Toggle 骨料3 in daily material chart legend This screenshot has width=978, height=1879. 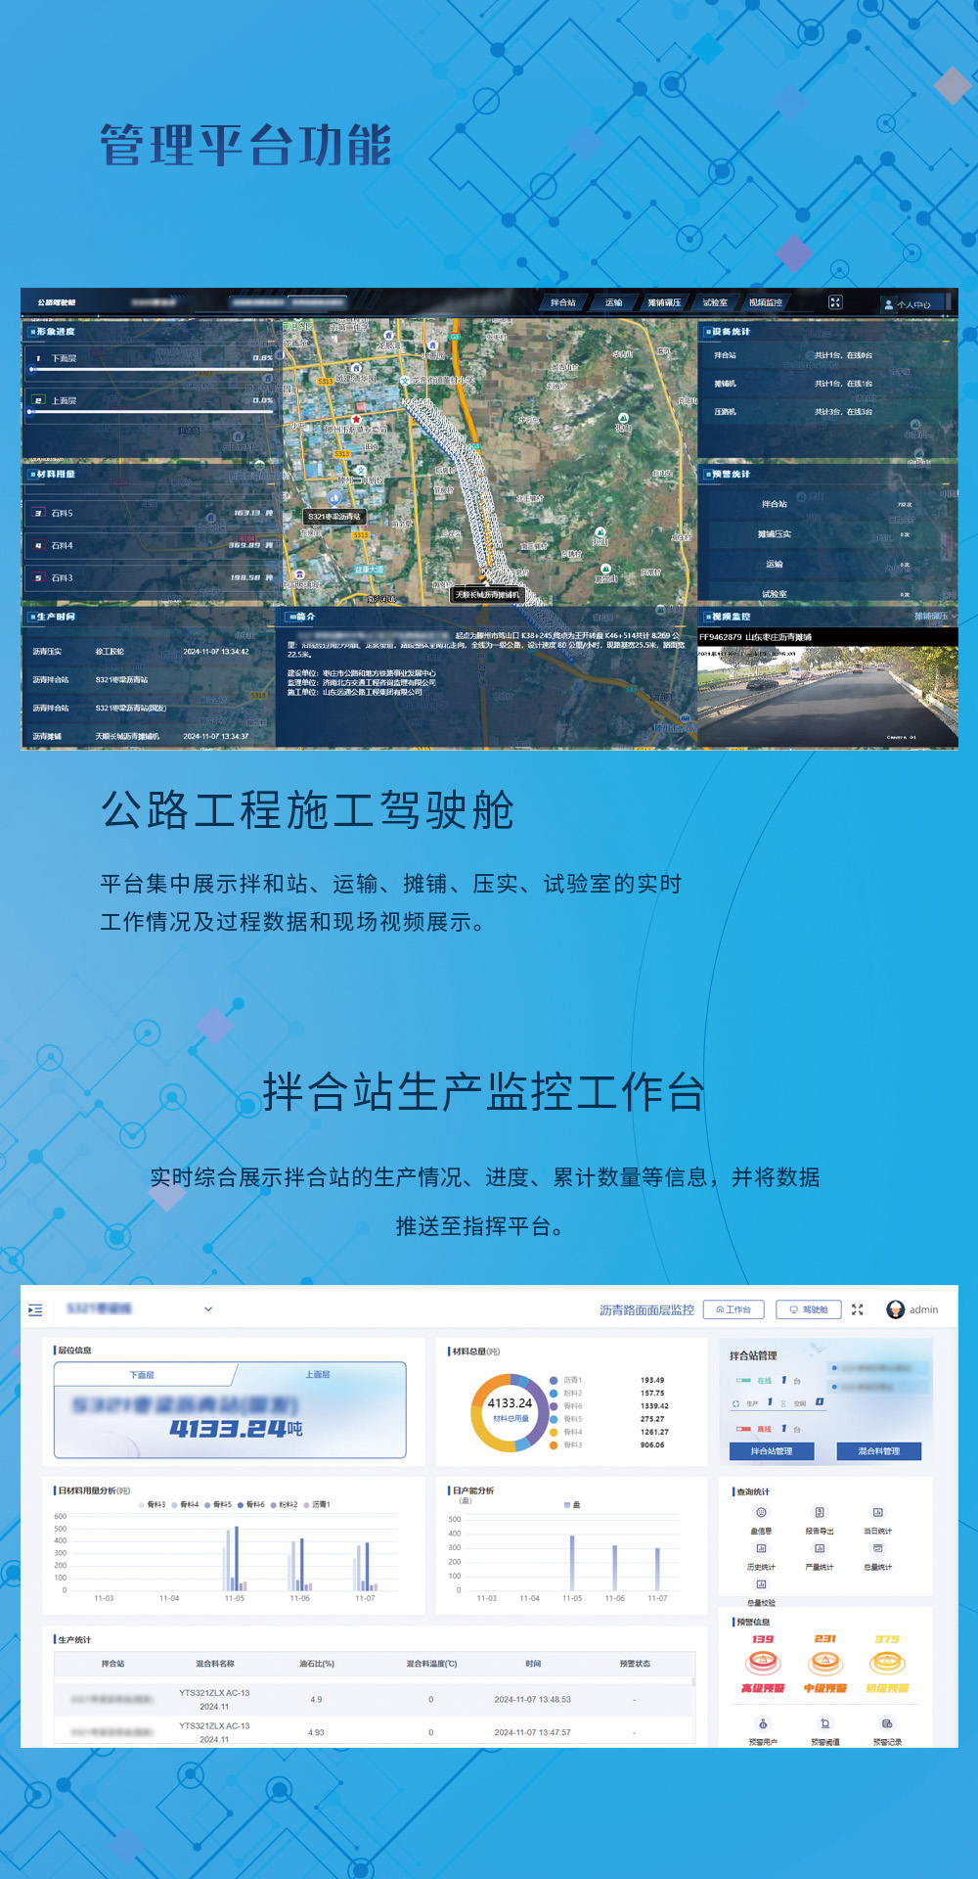tap(153, 1504)
